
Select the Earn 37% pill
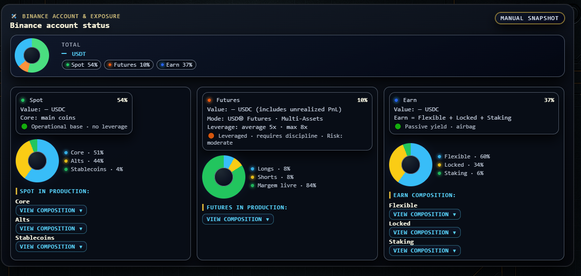coord(176,65)
